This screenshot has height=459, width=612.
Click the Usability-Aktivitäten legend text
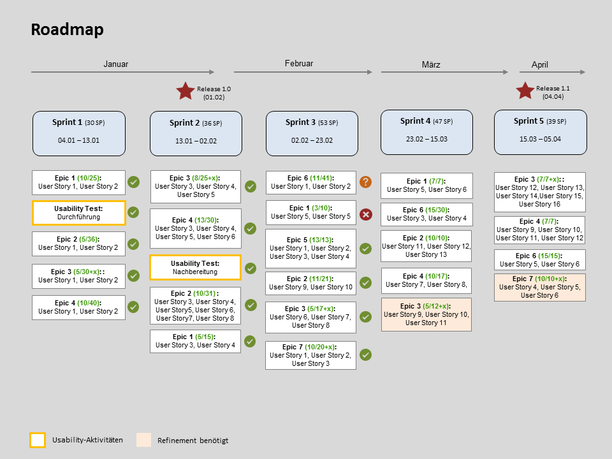tap(87, 440)
